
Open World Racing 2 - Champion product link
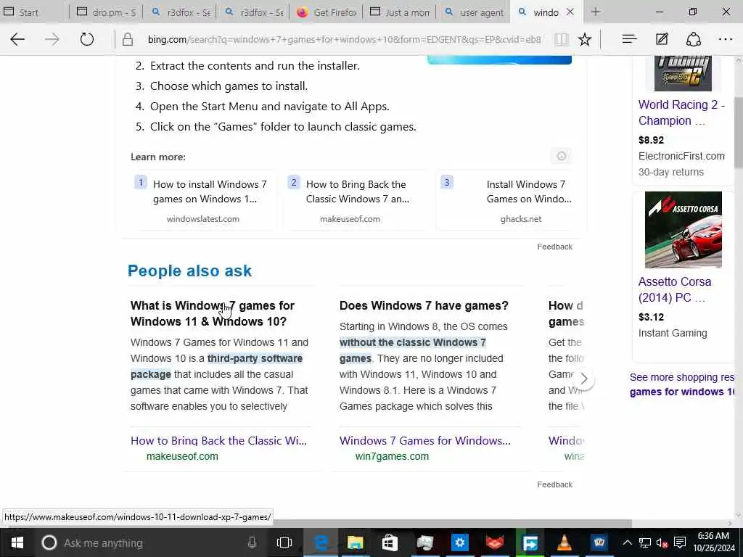(x=681, y=112)
